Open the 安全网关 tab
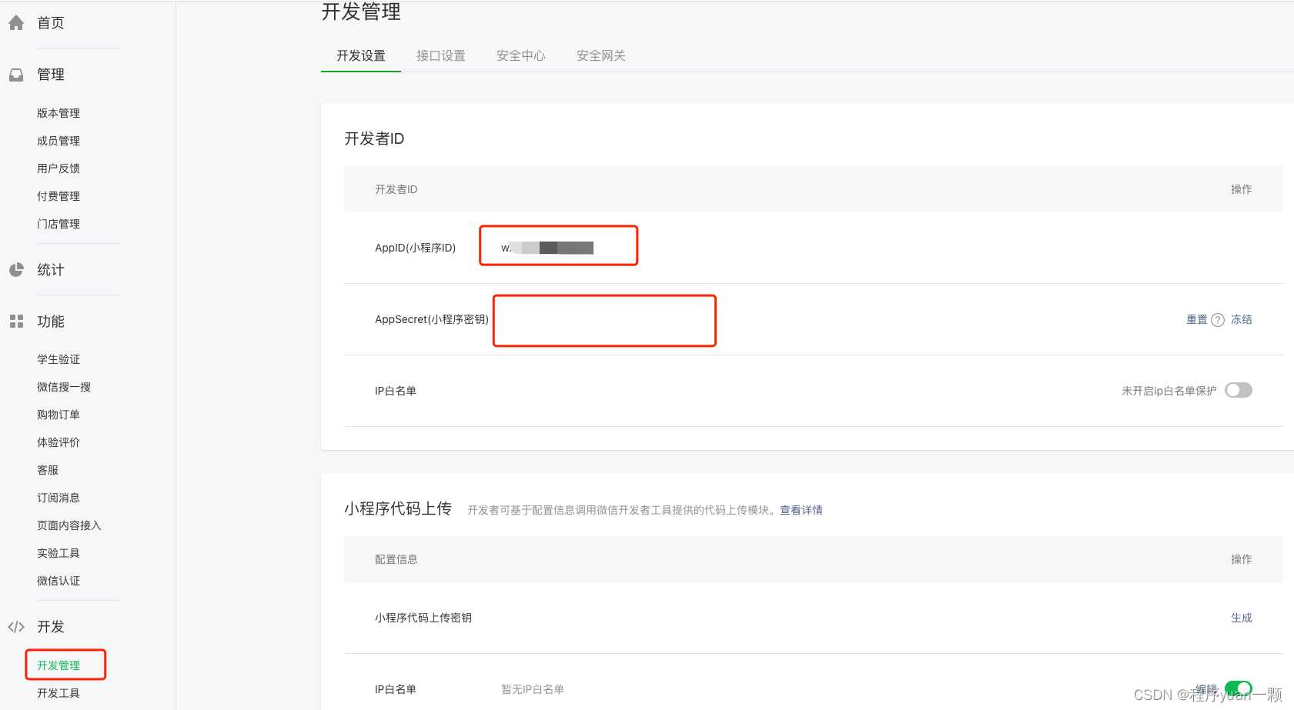The height and width of the screenshot is (710, 1294). click(601, 55)
